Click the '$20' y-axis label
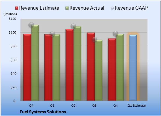 point(13,87)
